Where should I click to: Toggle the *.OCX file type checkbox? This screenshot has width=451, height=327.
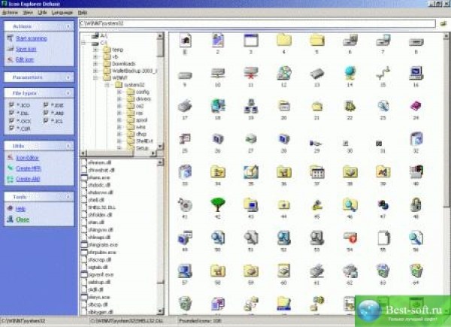(12, 120)
